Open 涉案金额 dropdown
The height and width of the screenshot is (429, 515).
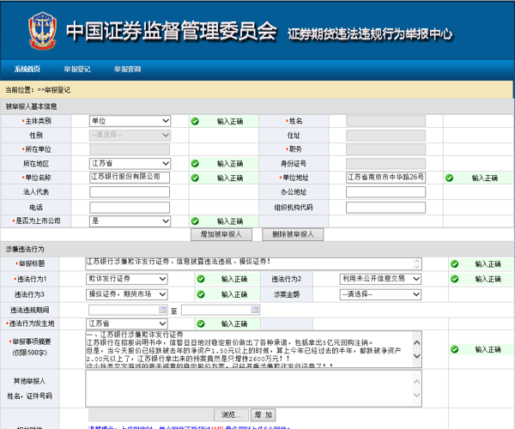(x=380, y=294)
